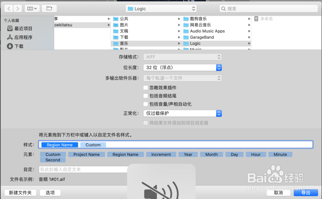Go forward with the right arrow button
This screenshot has height=199, width=322.
[x=18, y=8]
